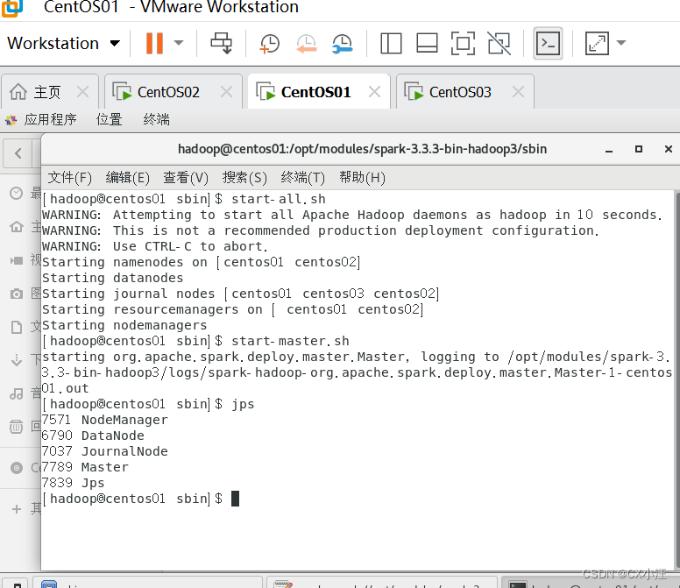Open the Workstation dropdown menu
The width and height of the screenshot is (680, 588).
pyautogui.click(x=63, y=43)
